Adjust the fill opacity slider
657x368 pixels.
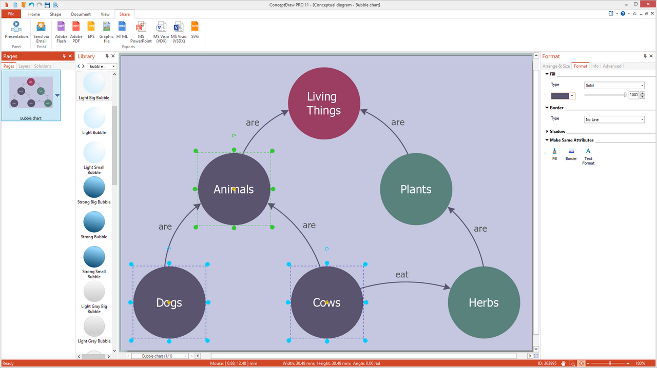point(605,95)
